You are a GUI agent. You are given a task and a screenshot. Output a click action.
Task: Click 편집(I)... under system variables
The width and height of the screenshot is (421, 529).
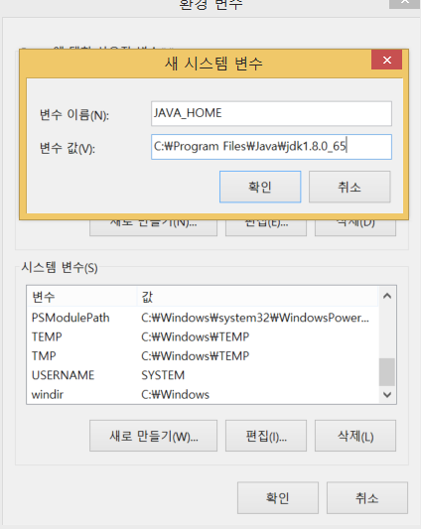tap(266, 436)
